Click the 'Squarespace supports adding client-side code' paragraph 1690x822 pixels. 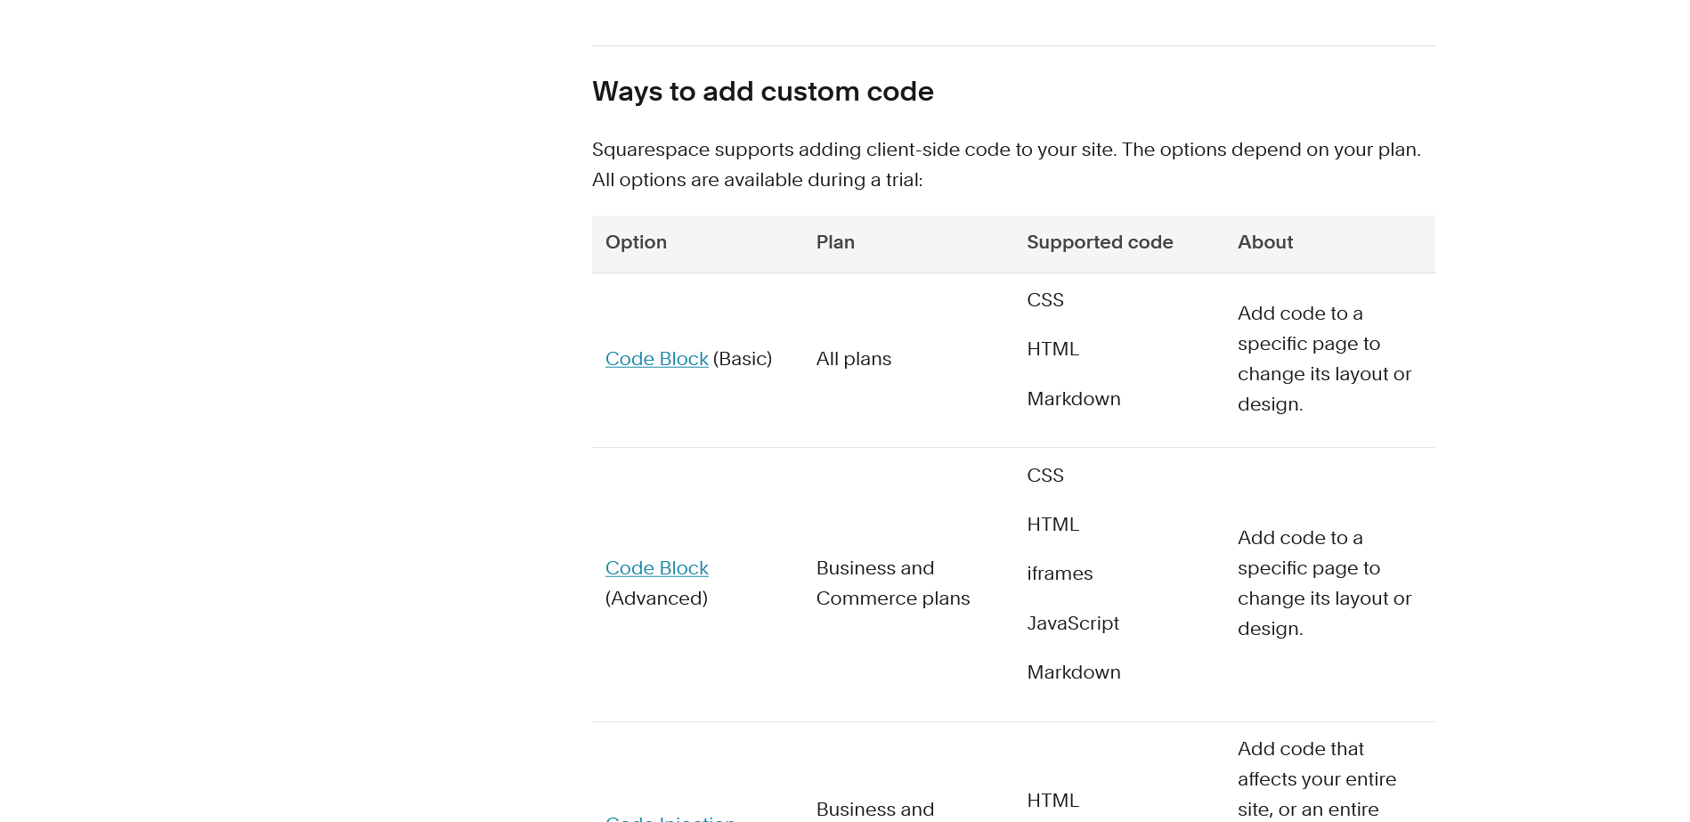tap(1006, 165)
